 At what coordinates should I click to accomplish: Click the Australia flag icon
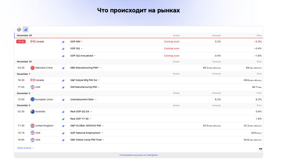pyautogui.click(x=32, y=112)
